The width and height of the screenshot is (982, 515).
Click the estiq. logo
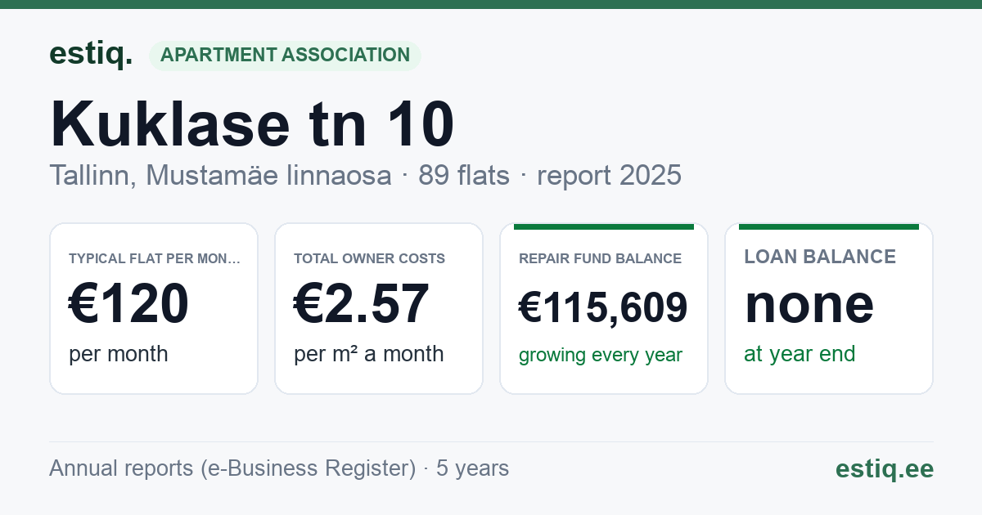click(x=91, y=54)
